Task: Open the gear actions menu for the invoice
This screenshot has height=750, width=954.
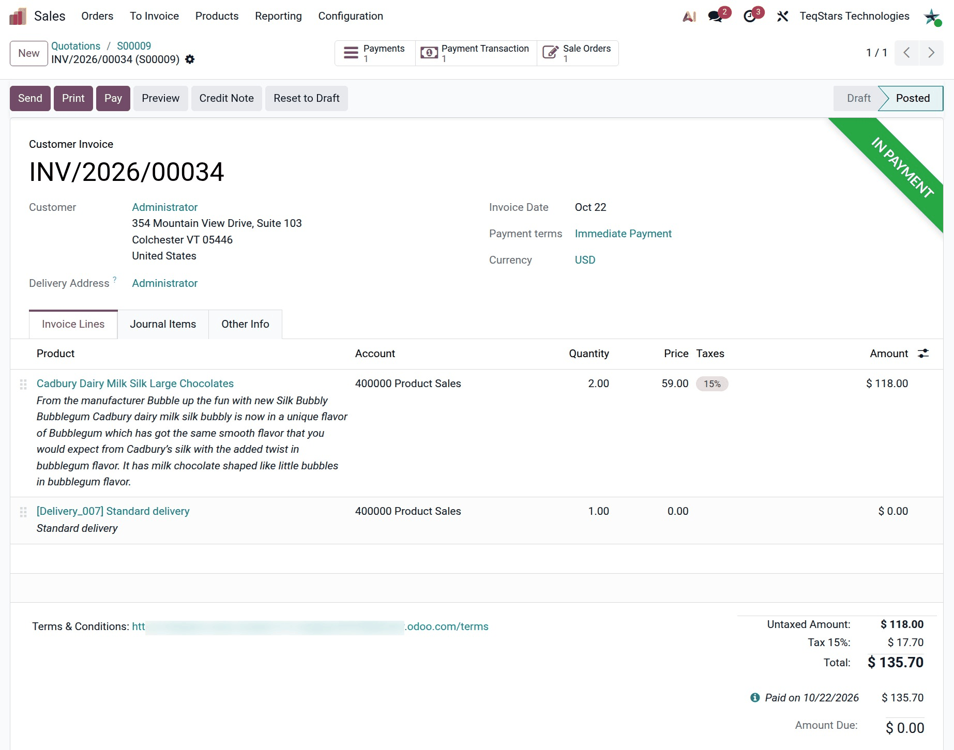Action: (x=190, y=59)
